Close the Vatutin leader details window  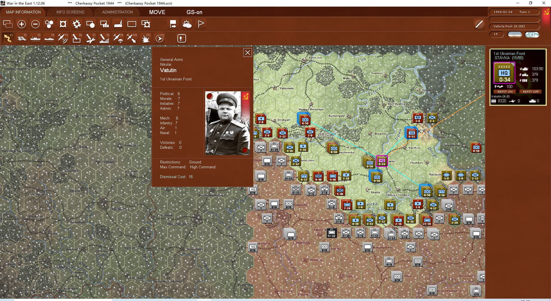[247, 53]
